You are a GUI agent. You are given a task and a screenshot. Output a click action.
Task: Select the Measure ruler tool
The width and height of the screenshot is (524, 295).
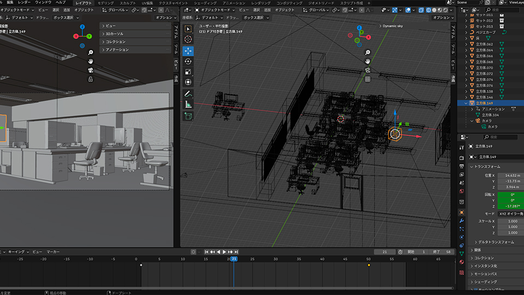click(x=188, y=105)
